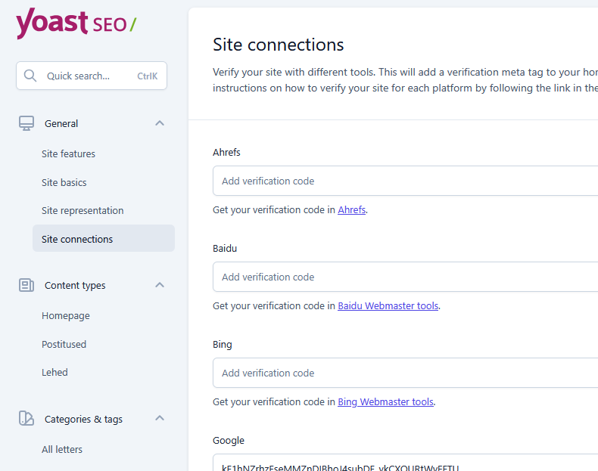Go to Site representation page

pyautogui.click(x=83, y=210)
